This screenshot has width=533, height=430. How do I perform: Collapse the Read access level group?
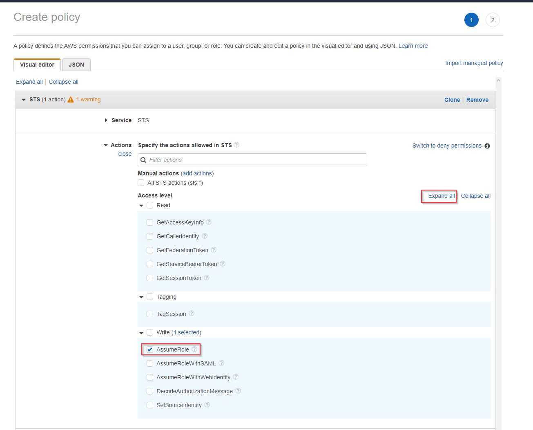(141, 206)
